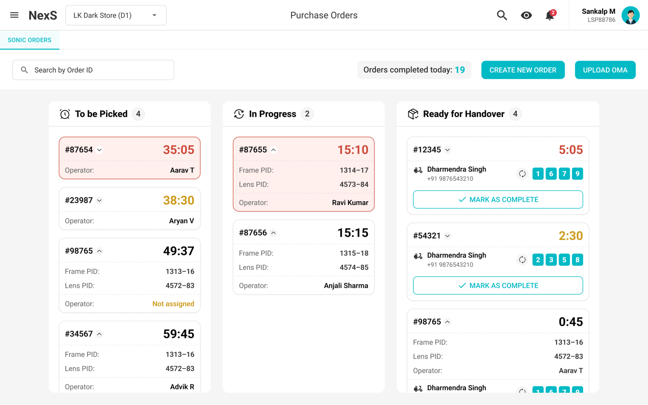Collapse Ready for Handover order #98765 chevron

(448, 322)
